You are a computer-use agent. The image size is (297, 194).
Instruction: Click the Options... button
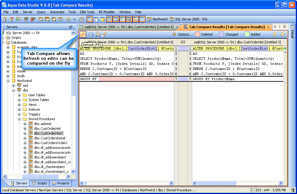point(182,34)
